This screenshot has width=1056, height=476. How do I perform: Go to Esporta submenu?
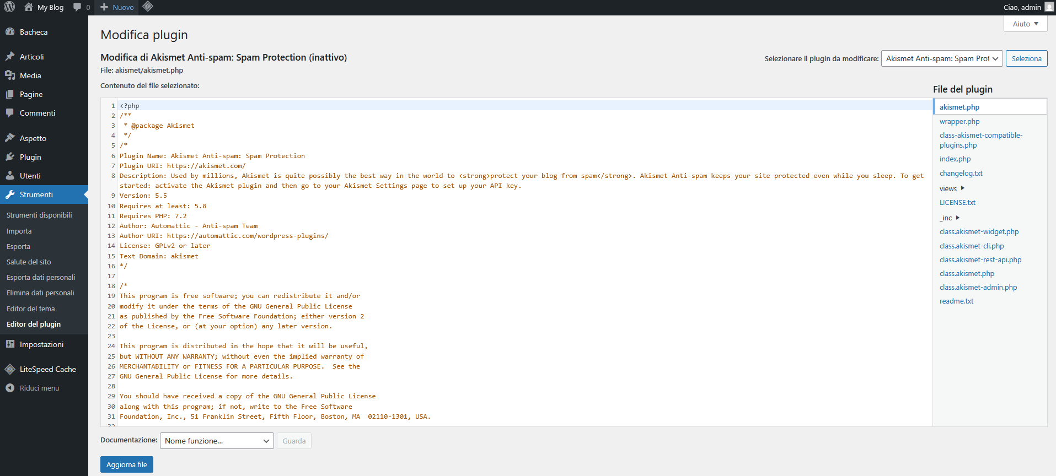point(18,246)
